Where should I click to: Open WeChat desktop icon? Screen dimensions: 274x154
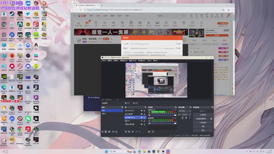click(28, 119)
